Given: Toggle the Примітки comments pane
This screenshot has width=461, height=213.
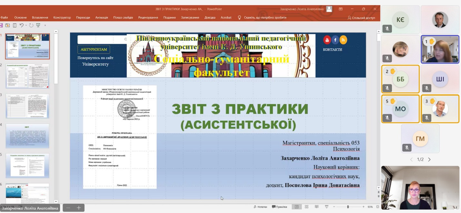Looking at the screenshot, I should pos(280,207).
